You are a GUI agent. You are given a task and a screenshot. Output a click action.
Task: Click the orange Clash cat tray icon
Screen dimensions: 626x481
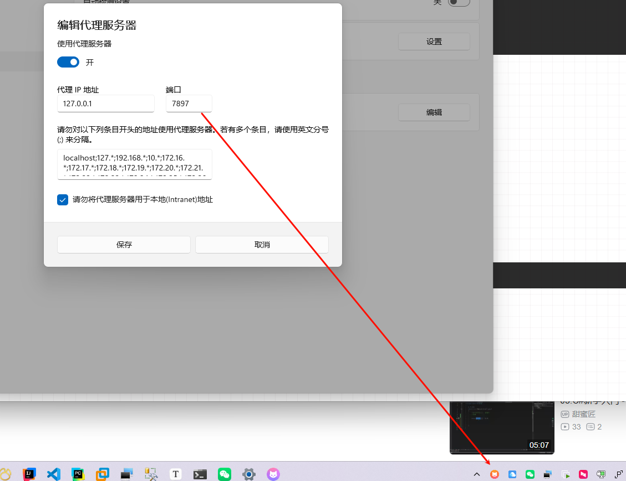point(495,474)
